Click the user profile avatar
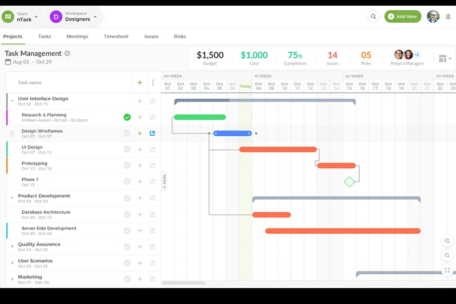 click(x=433, y=17)
